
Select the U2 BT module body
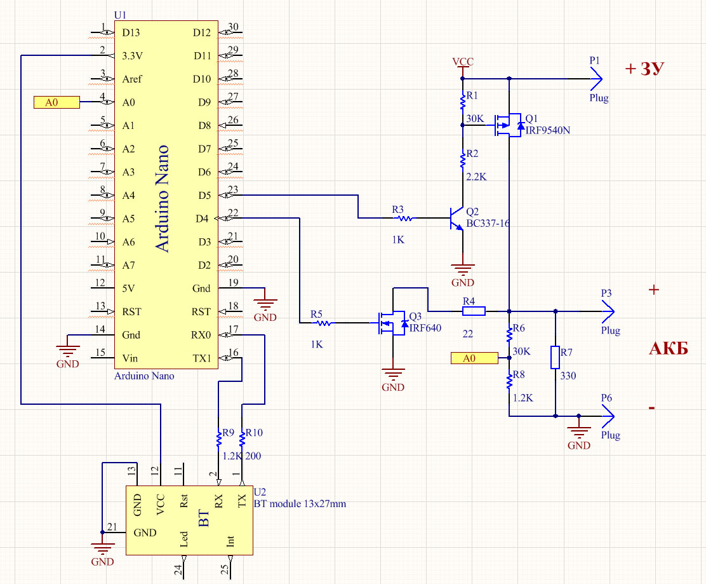pyautogui.click(x=189, y=520)
